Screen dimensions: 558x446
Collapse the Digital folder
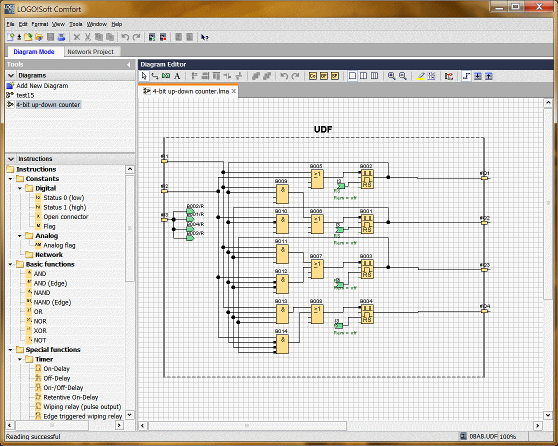(20, 188)
